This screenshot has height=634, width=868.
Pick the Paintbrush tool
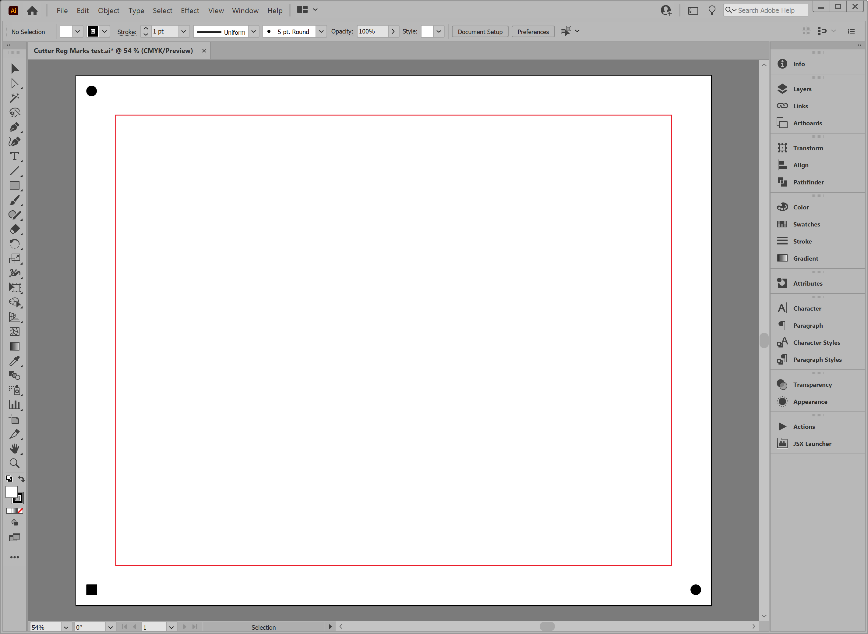click(x=15, y=200)
